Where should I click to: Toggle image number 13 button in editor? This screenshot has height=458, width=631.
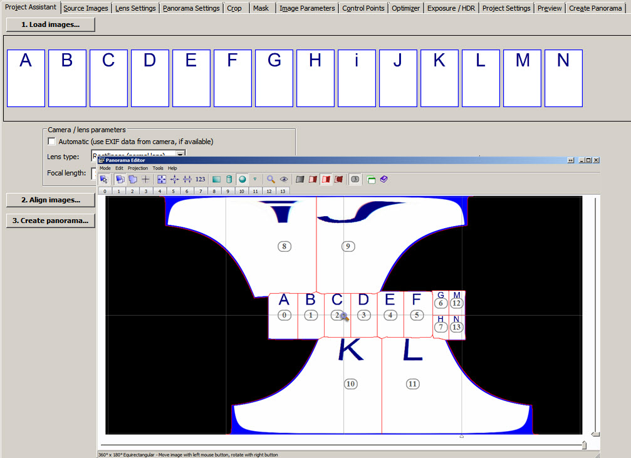point(283,190)
